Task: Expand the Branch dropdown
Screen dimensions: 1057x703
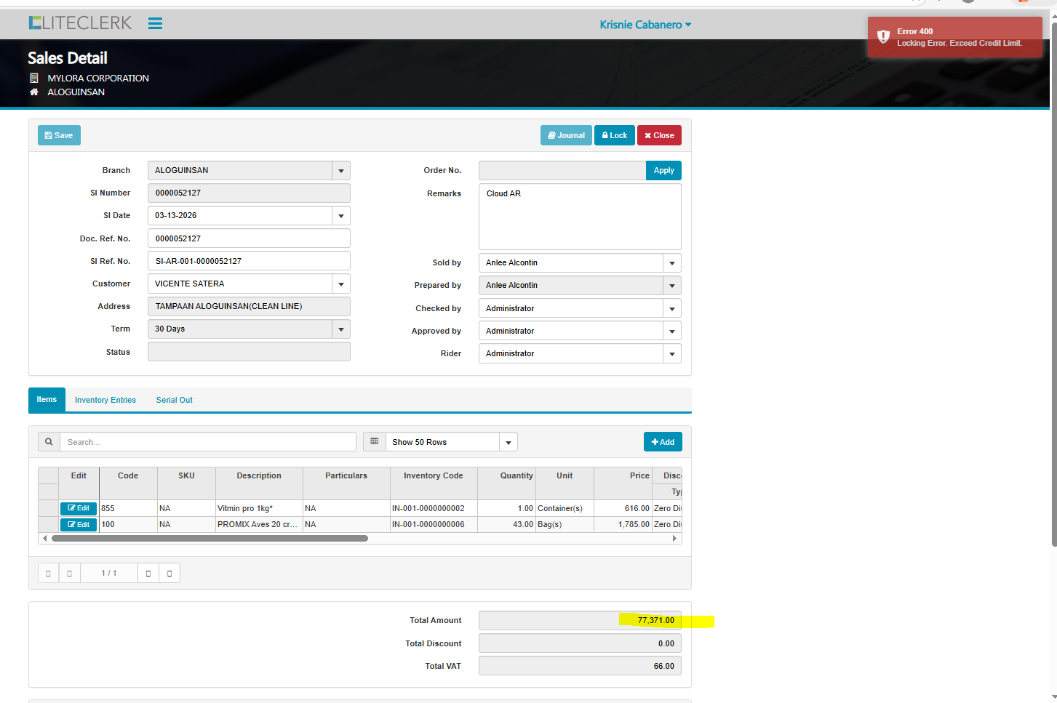Action: [x=341, y=171]
